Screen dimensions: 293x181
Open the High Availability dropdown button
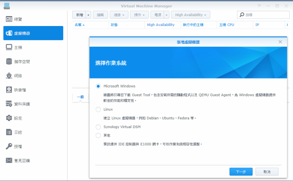point(191,15)
